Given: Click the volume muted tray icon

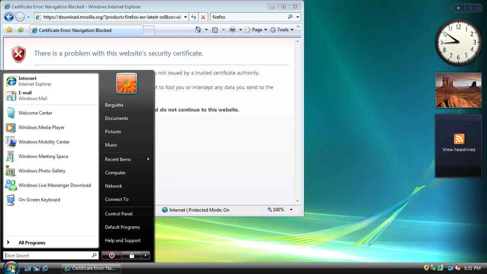Looking at the screenshot, I should (458, 268).
